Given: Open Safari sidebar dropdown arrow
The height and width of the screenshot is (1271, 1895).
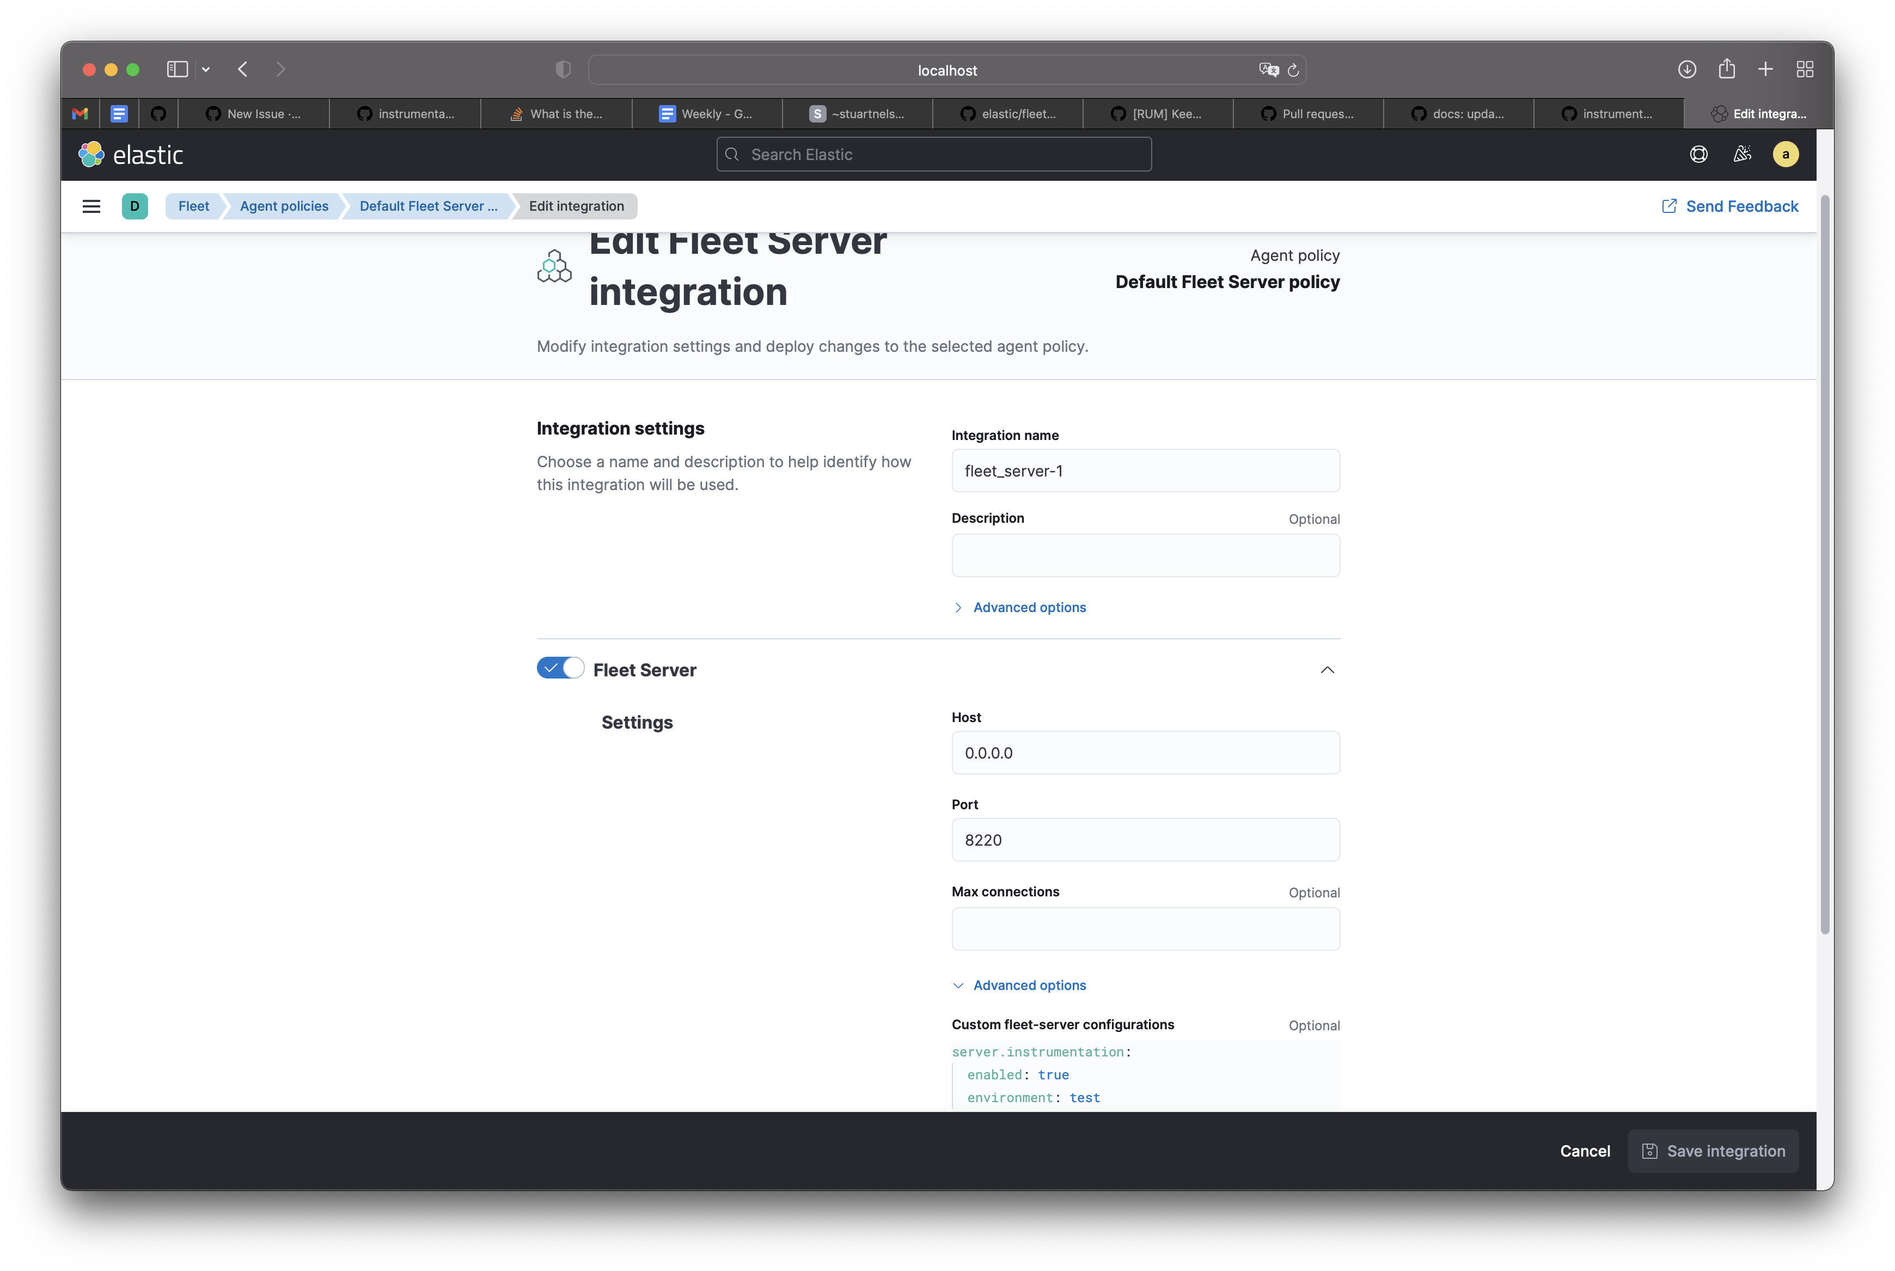Looking at the screenshot, I should tap(206, 70).
